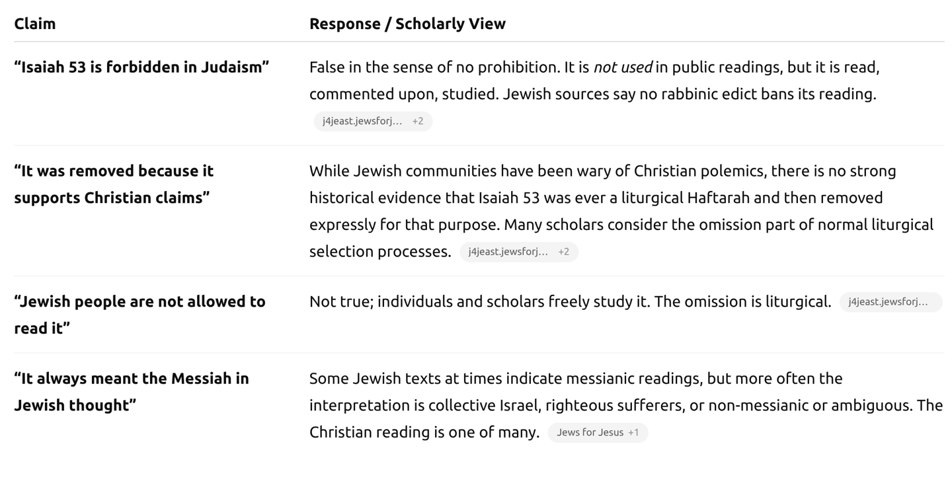This screenshot has height=501, width=952.
Task: Click the 'Response / Scholarly View' column header
Action: 407,24
